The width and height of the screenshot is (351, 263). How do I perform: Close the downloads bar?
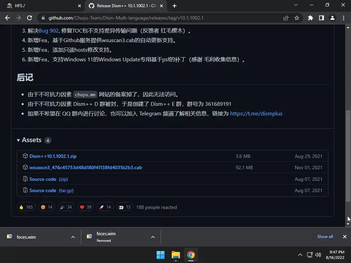click(345, 237)
